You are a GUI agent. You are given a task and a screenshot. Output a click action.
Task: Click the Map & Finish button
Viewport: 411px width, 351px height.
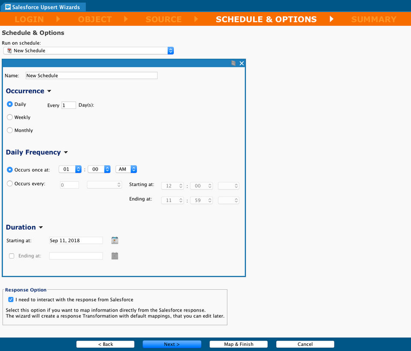238,344
